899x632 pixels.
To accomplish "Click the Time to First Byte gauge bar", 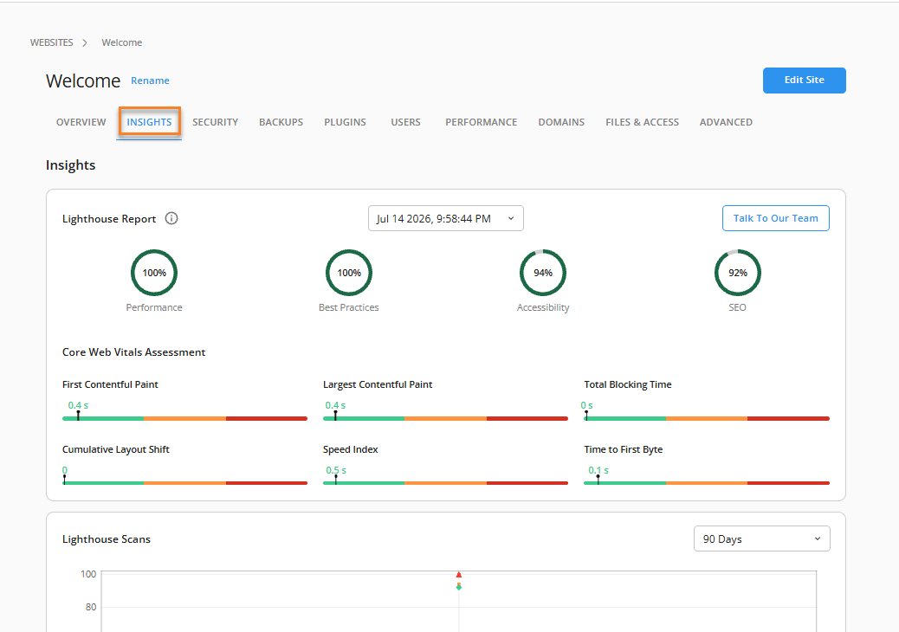I will click(707, 483).
